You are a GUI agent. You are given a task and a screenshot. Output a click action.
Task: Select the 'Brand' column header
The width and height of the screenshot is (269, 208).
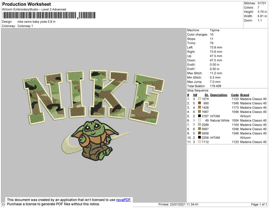[245, 95]
